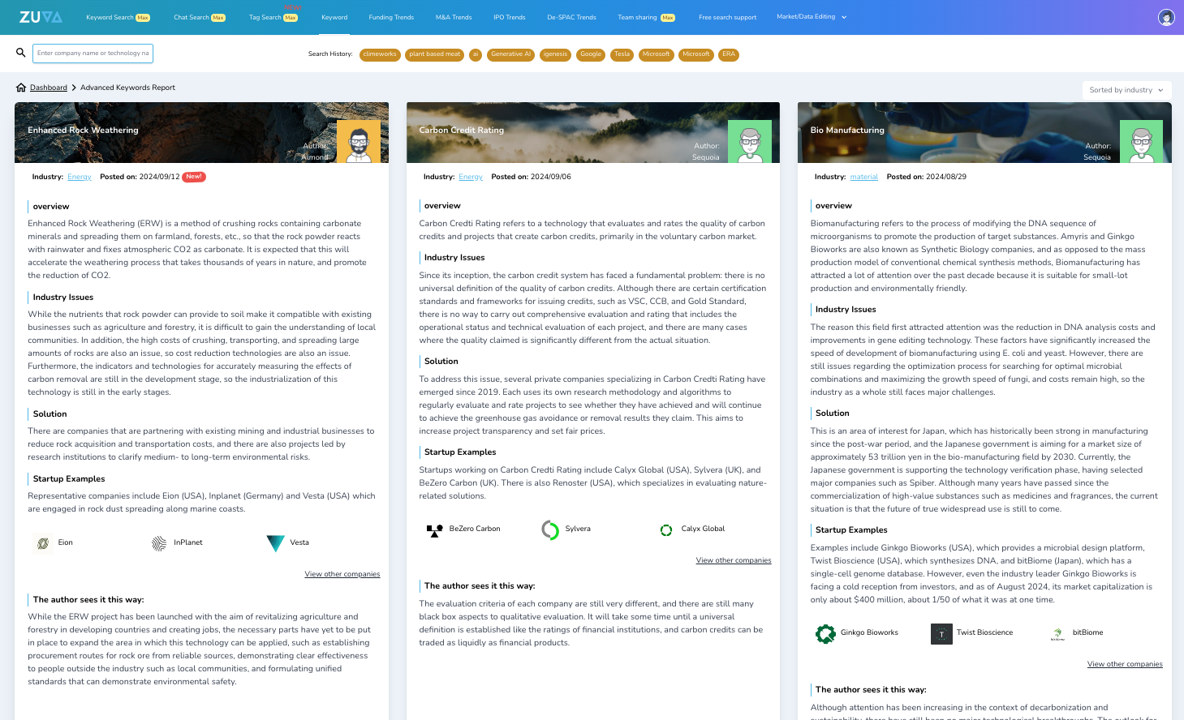Open the Dashboard breadcrumb link
Image resolution: width=1184 pixels, height=720 pixels.
(x=49, y=88)
